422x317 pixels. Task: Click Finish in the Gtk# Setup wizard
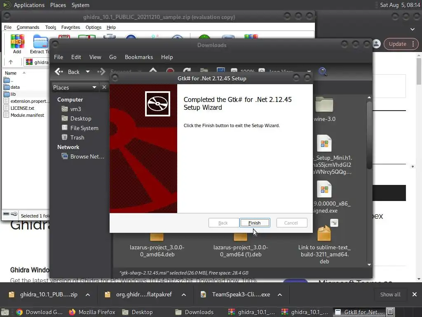[255, 223]
